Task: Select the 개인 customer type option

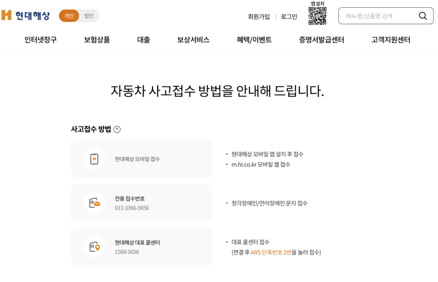Action: pyautogui.click(x=69, y=15)
